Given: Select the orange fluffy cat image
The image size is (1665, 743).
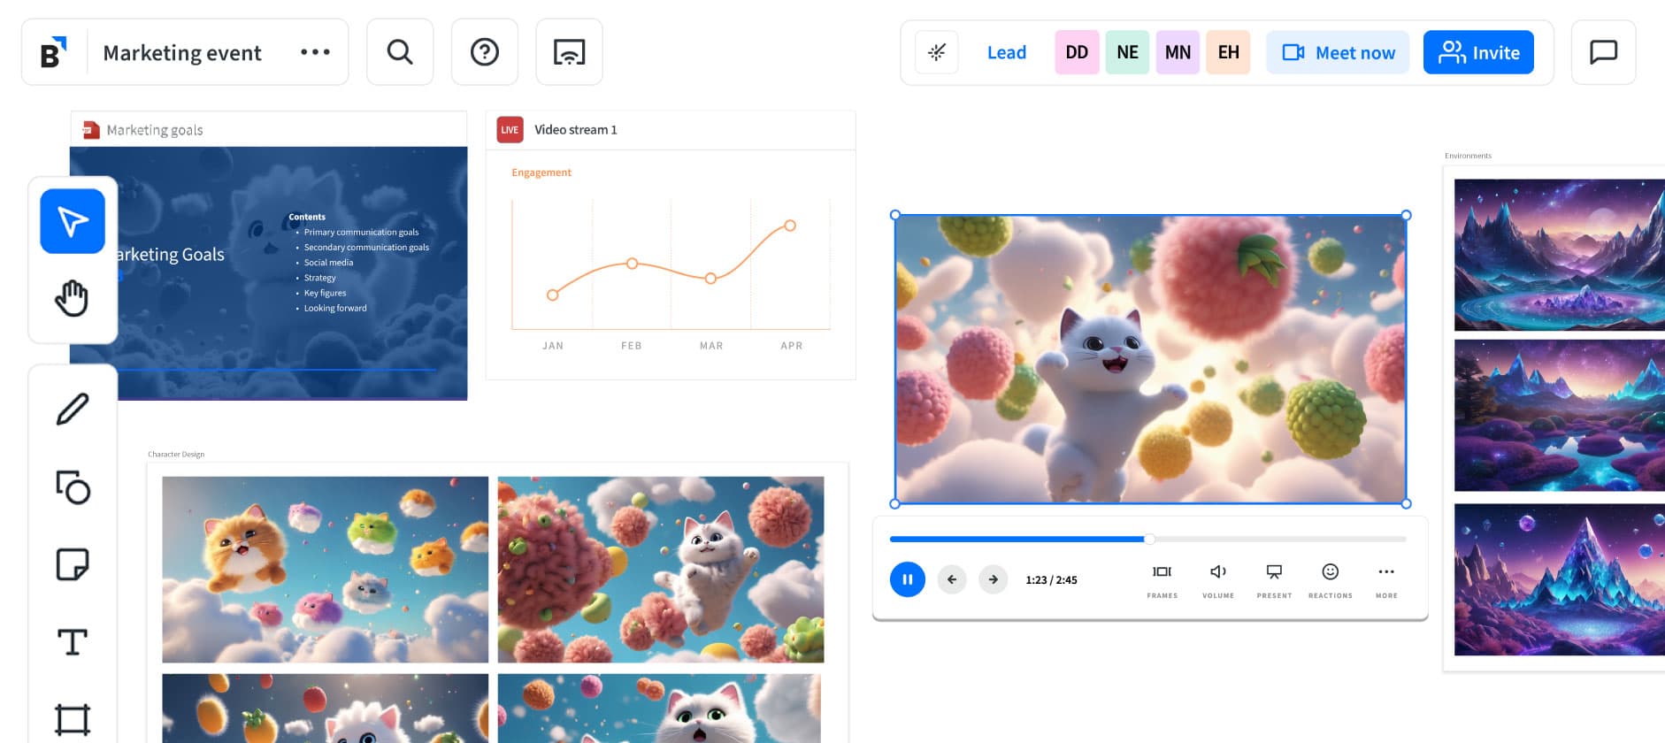Looking at the screenshot, I should tap(325, 570).
